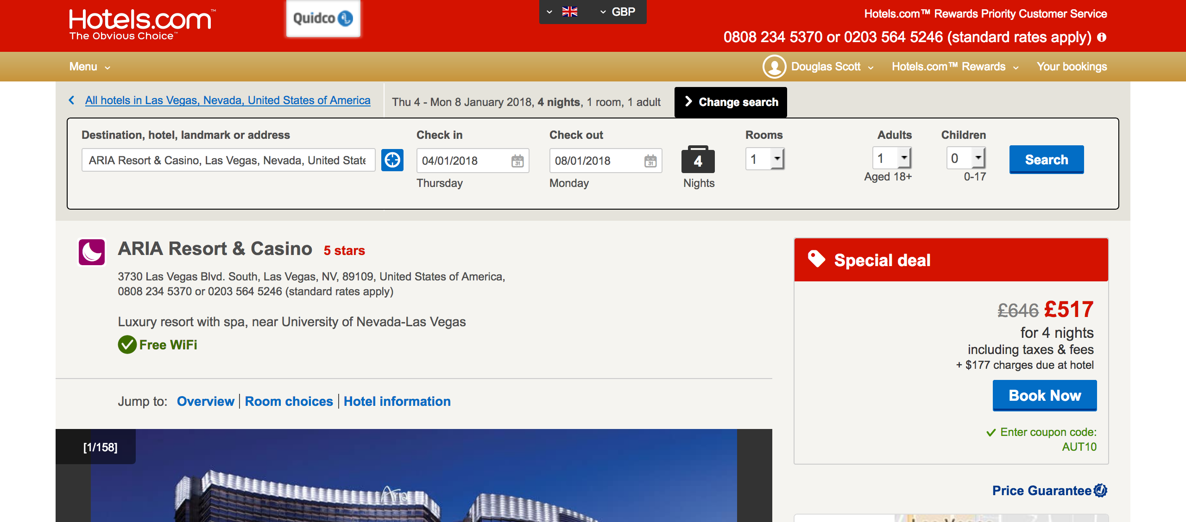Click the Price Guarantee link
The width and height of the screenshot is (1186, 522).
1041,491
